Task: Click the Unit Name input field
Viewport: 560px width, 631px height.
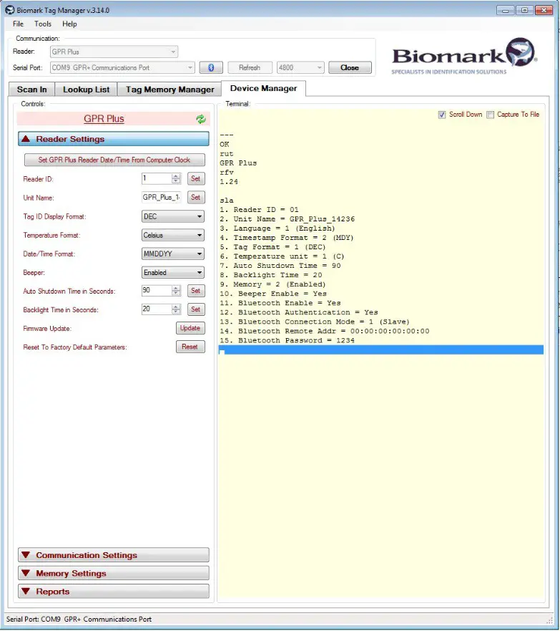Action: click(162, 197)
